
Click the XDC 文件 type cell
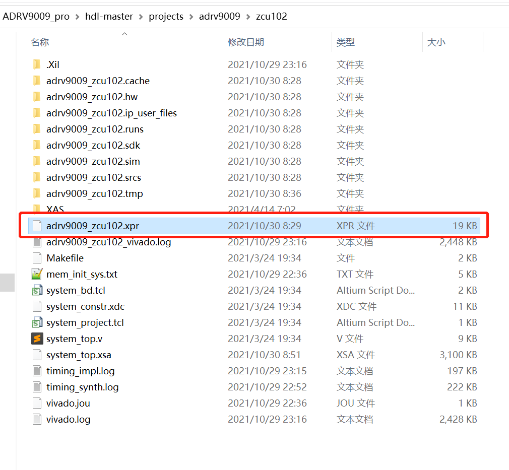[x=356, y=306]
